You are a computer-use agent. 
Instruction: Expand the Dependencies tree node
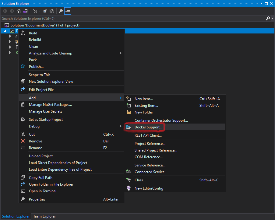pos(10,36)
